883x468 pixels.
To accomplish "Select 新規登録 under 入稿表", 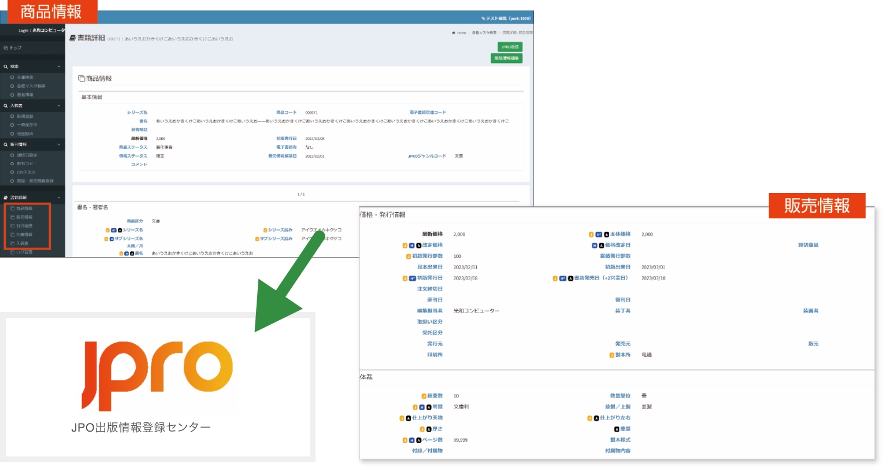I will pos(25,116).
